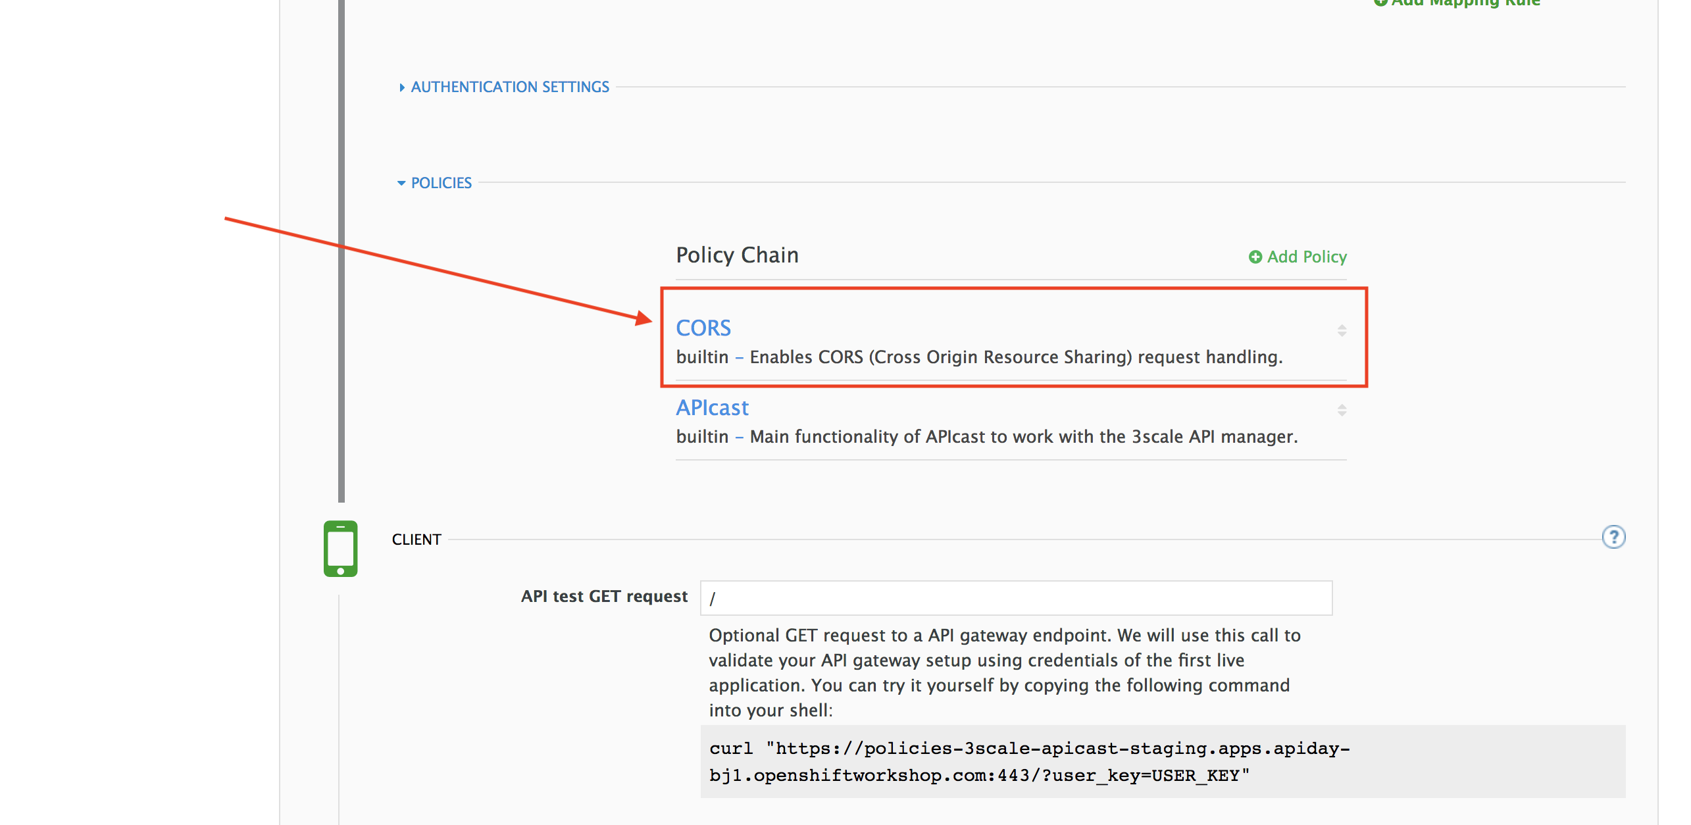The height and width of the screenshot is (825, 1691).
Task: Click the 'Optional GET request' help paragraph
Action: (x=1005, y=673)
